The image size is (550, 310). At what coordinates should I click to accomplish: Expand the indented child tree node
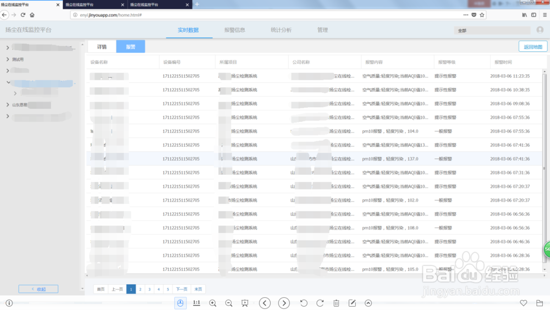click(15, 93)
